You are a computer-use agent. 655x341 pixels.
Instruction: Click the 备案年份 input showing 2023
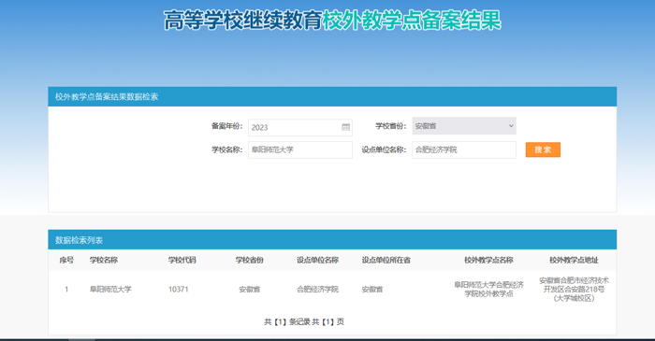point(300,128)
